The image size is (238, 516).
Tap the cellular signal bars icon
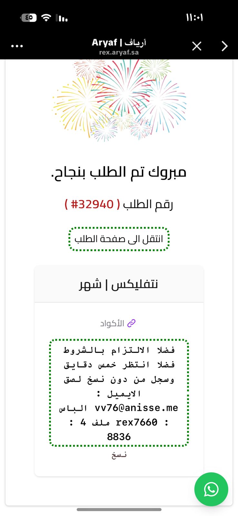click(x=62, y=18)
